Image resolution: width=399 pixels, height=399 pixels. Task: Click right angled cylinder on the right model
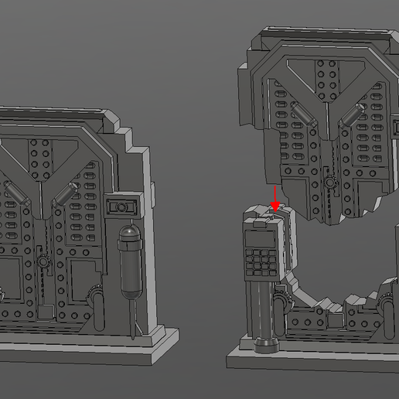click(352, 115)
